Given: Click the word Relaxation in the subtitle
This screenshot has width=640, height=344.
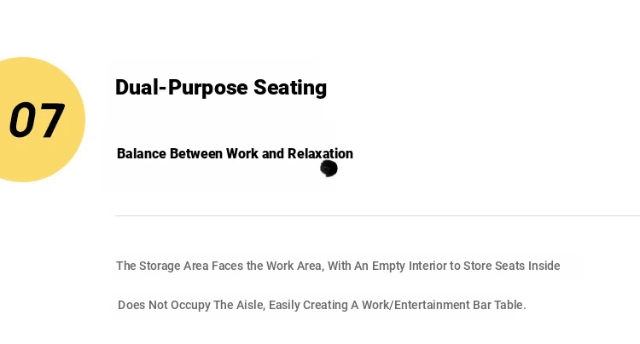Looking at the screenshot, I should coord(320,153).
